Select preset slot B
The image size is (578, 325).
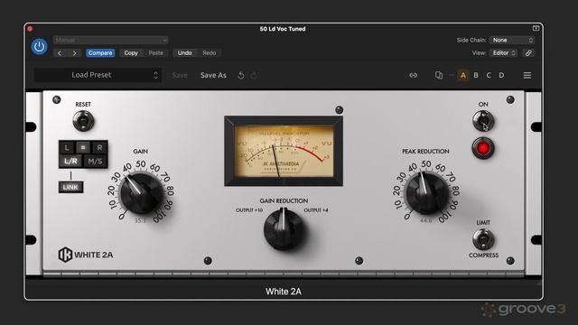coord(476,75)
